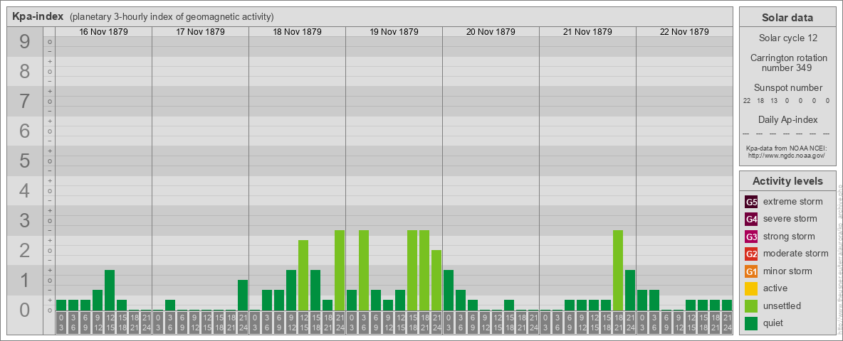
Task: Click the '21 24' time label under 22 Nov
Action: tap(726, 323)
